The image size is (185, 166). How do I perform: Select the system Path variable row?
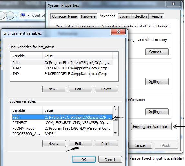click(62, 117)
